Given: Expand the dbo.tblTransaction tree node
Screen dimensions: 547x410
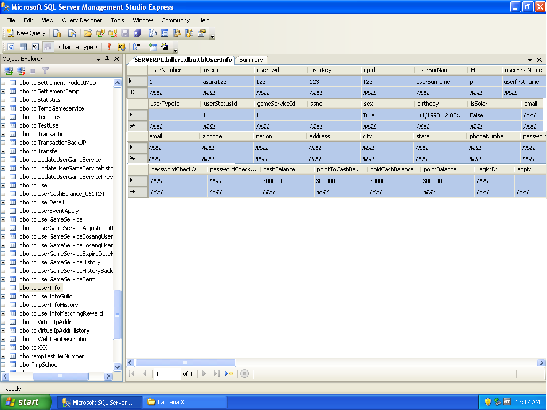Looking at the screenshot, I should tap(3, 134).
